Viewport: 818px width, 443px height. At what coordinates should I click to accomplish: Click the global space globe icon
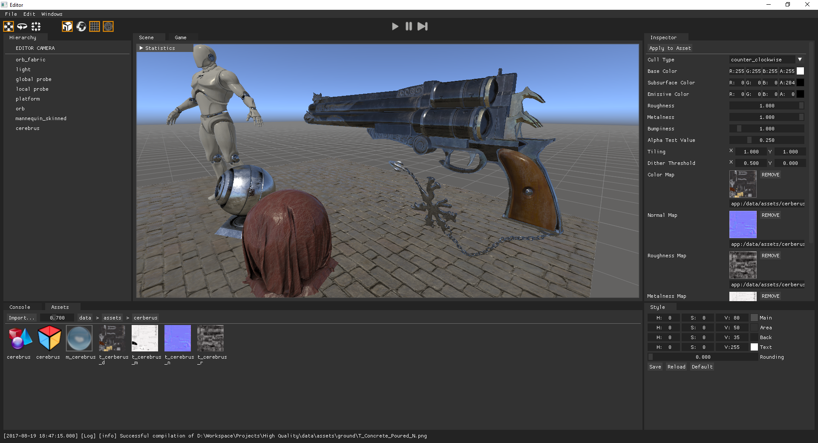coord(81,26)
